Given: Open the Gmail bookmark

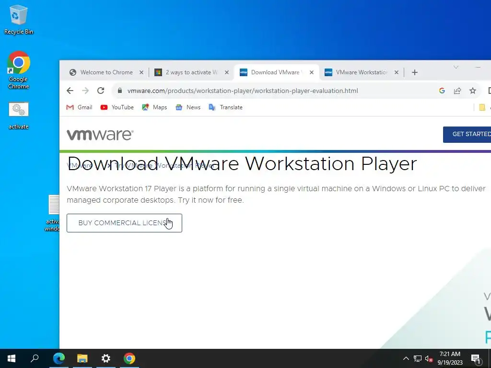Looking at the screenshot, I should (x=79, y=107).
